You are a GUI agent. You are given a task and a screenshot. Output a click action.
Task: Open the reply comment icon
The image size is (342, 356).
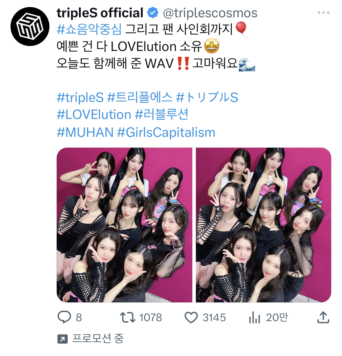[64, 317]
